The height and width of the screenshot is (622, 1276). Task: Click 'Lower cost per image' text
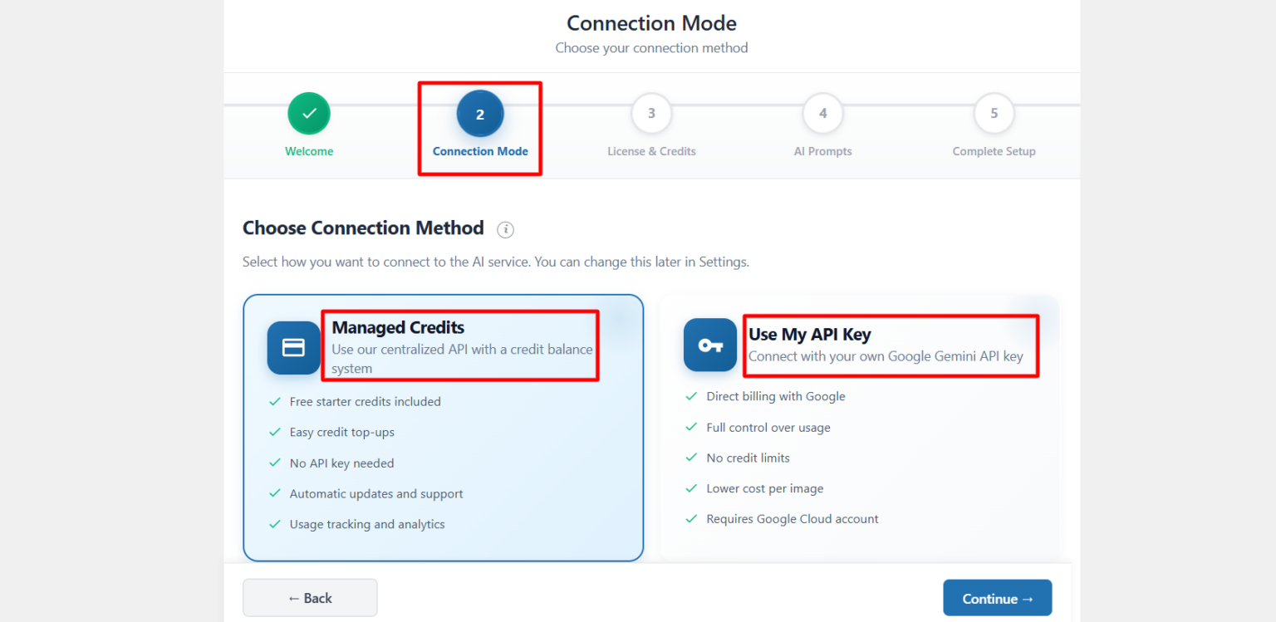[x=765, y=489]
